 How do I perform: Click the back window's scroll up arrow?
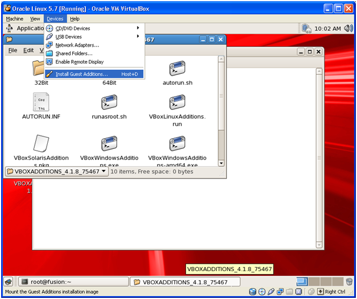point(319,71)
